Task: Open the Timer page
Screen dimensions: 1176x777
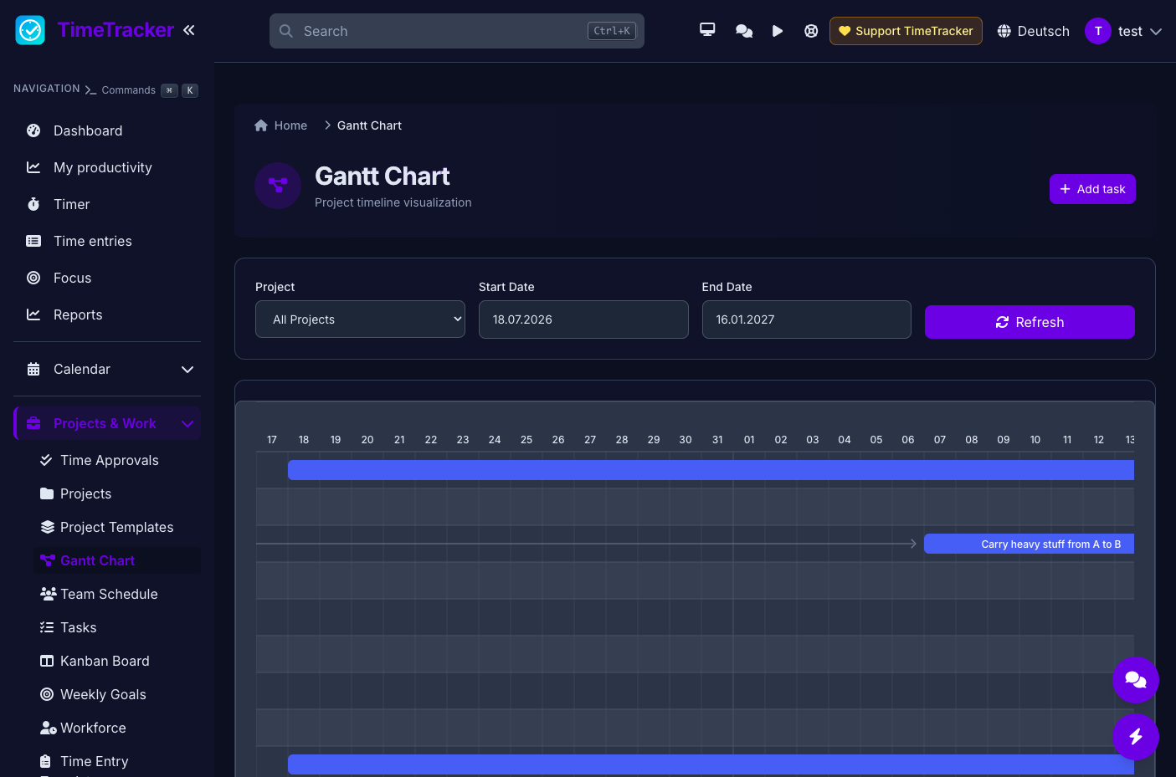Action: coord(107,204)
